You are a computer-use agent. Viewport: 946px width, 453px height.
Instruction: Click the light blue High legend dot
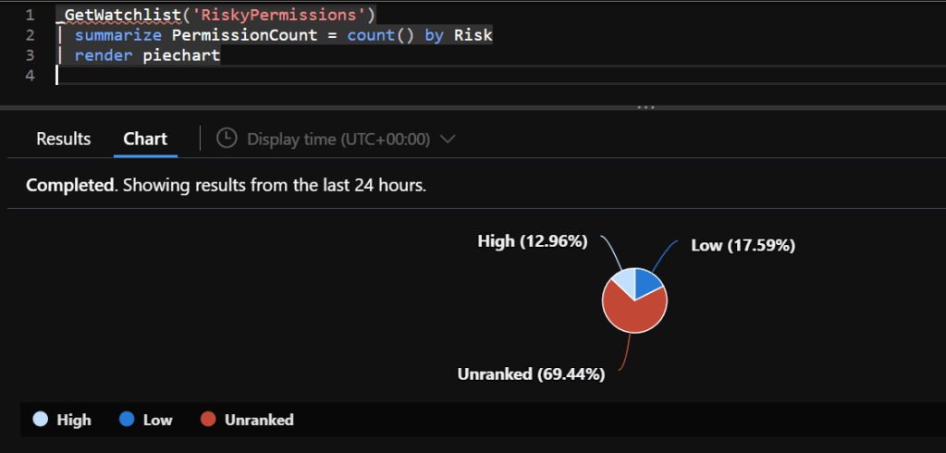click(x=41, y=420)
